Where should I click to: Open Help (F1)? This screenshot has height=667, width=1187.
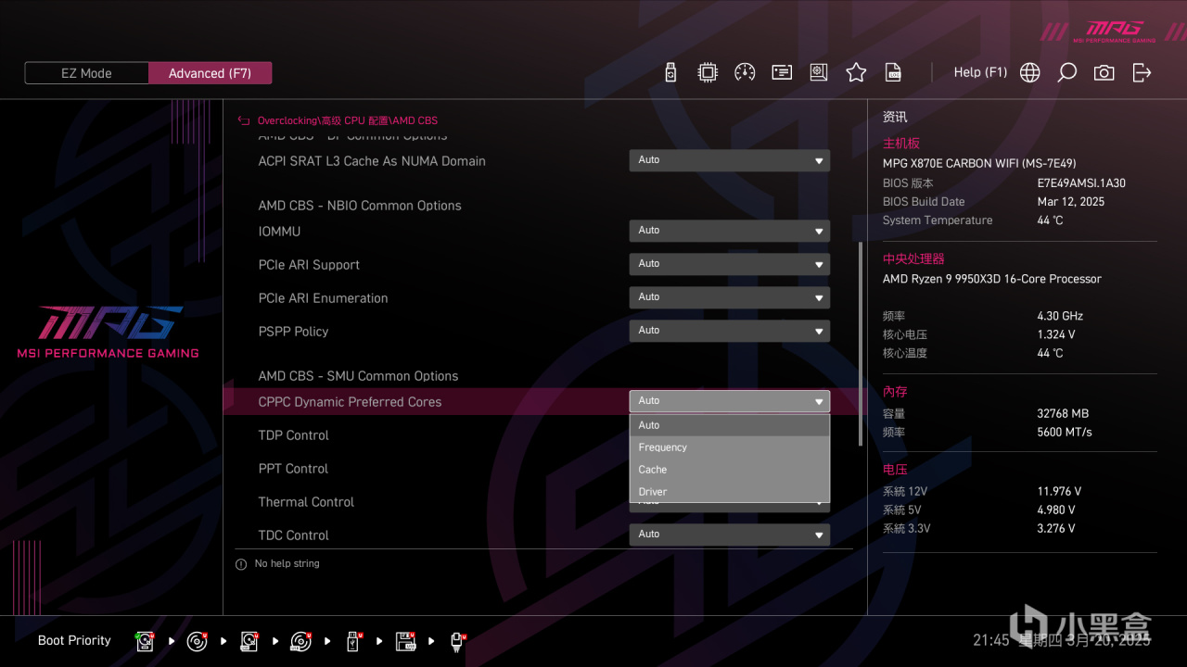click(x=980, y=72)
